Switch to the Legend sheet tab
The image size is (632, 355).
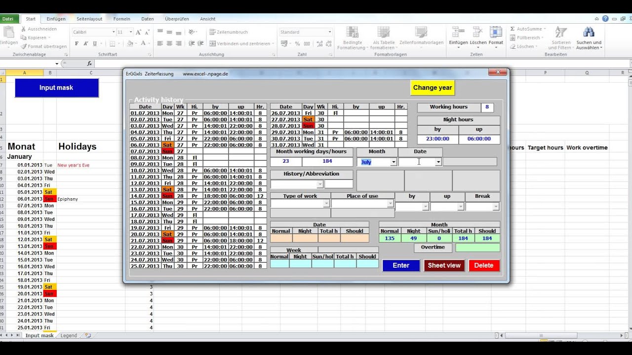pos(69,335)
